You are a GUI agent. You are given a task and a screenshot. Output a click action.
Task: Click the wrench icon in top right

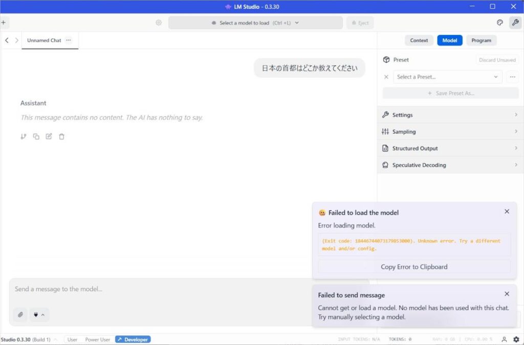[515, 23]
